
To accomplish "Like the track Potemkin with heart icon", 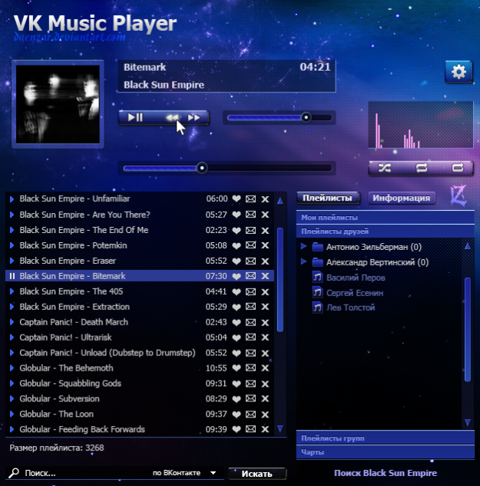I will (237, 245).
